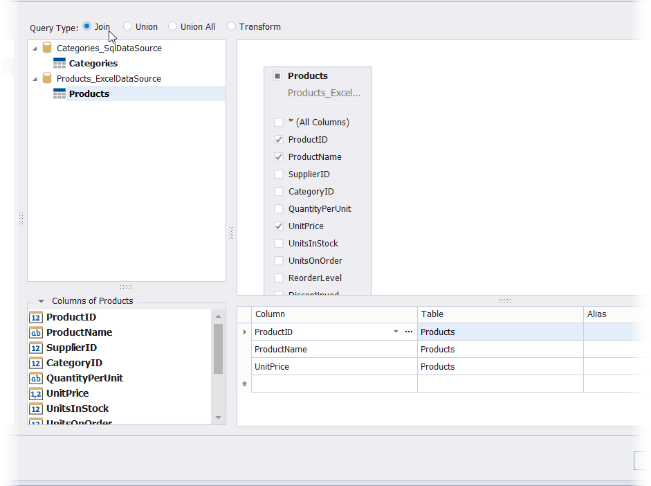651x486 pixels.
Task: Collapse the Columns of Products panel
Action: coord(41,301)
